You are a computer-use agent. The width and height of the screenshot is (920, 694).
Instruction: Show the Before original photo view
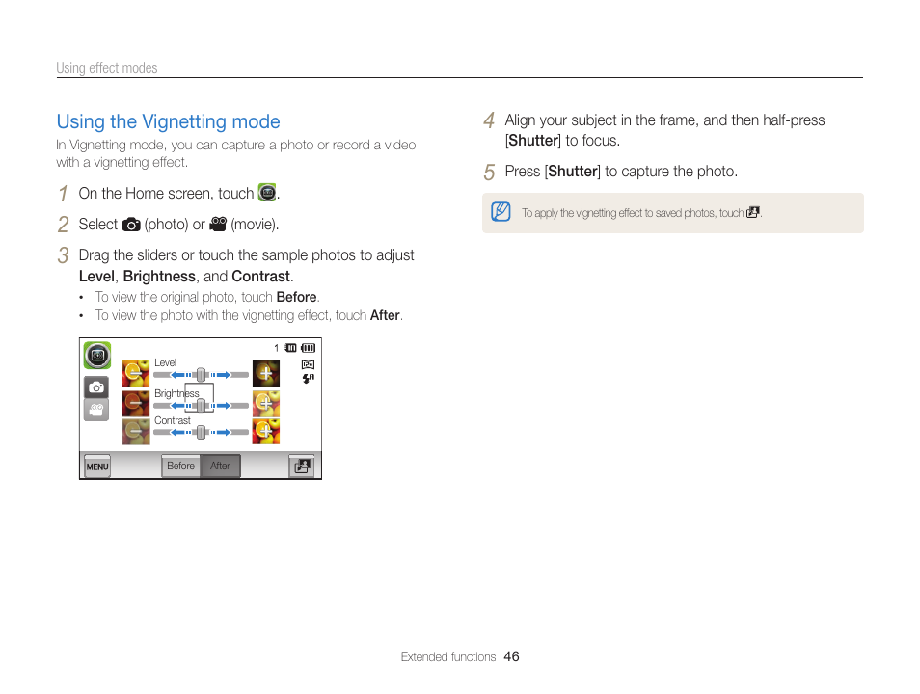[180, 466]
